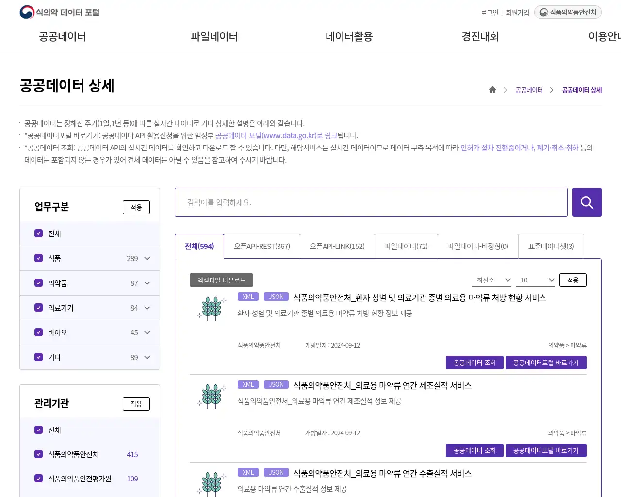Image resolution: width=621 pixels, height=497 pixels.
Task: Click the 엑셀파일 다운로드 button
Action: tap(221, 280)
